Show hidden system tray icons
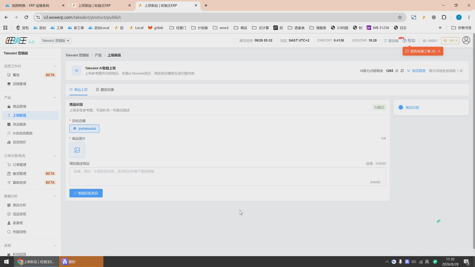 [x=387, y=262]
